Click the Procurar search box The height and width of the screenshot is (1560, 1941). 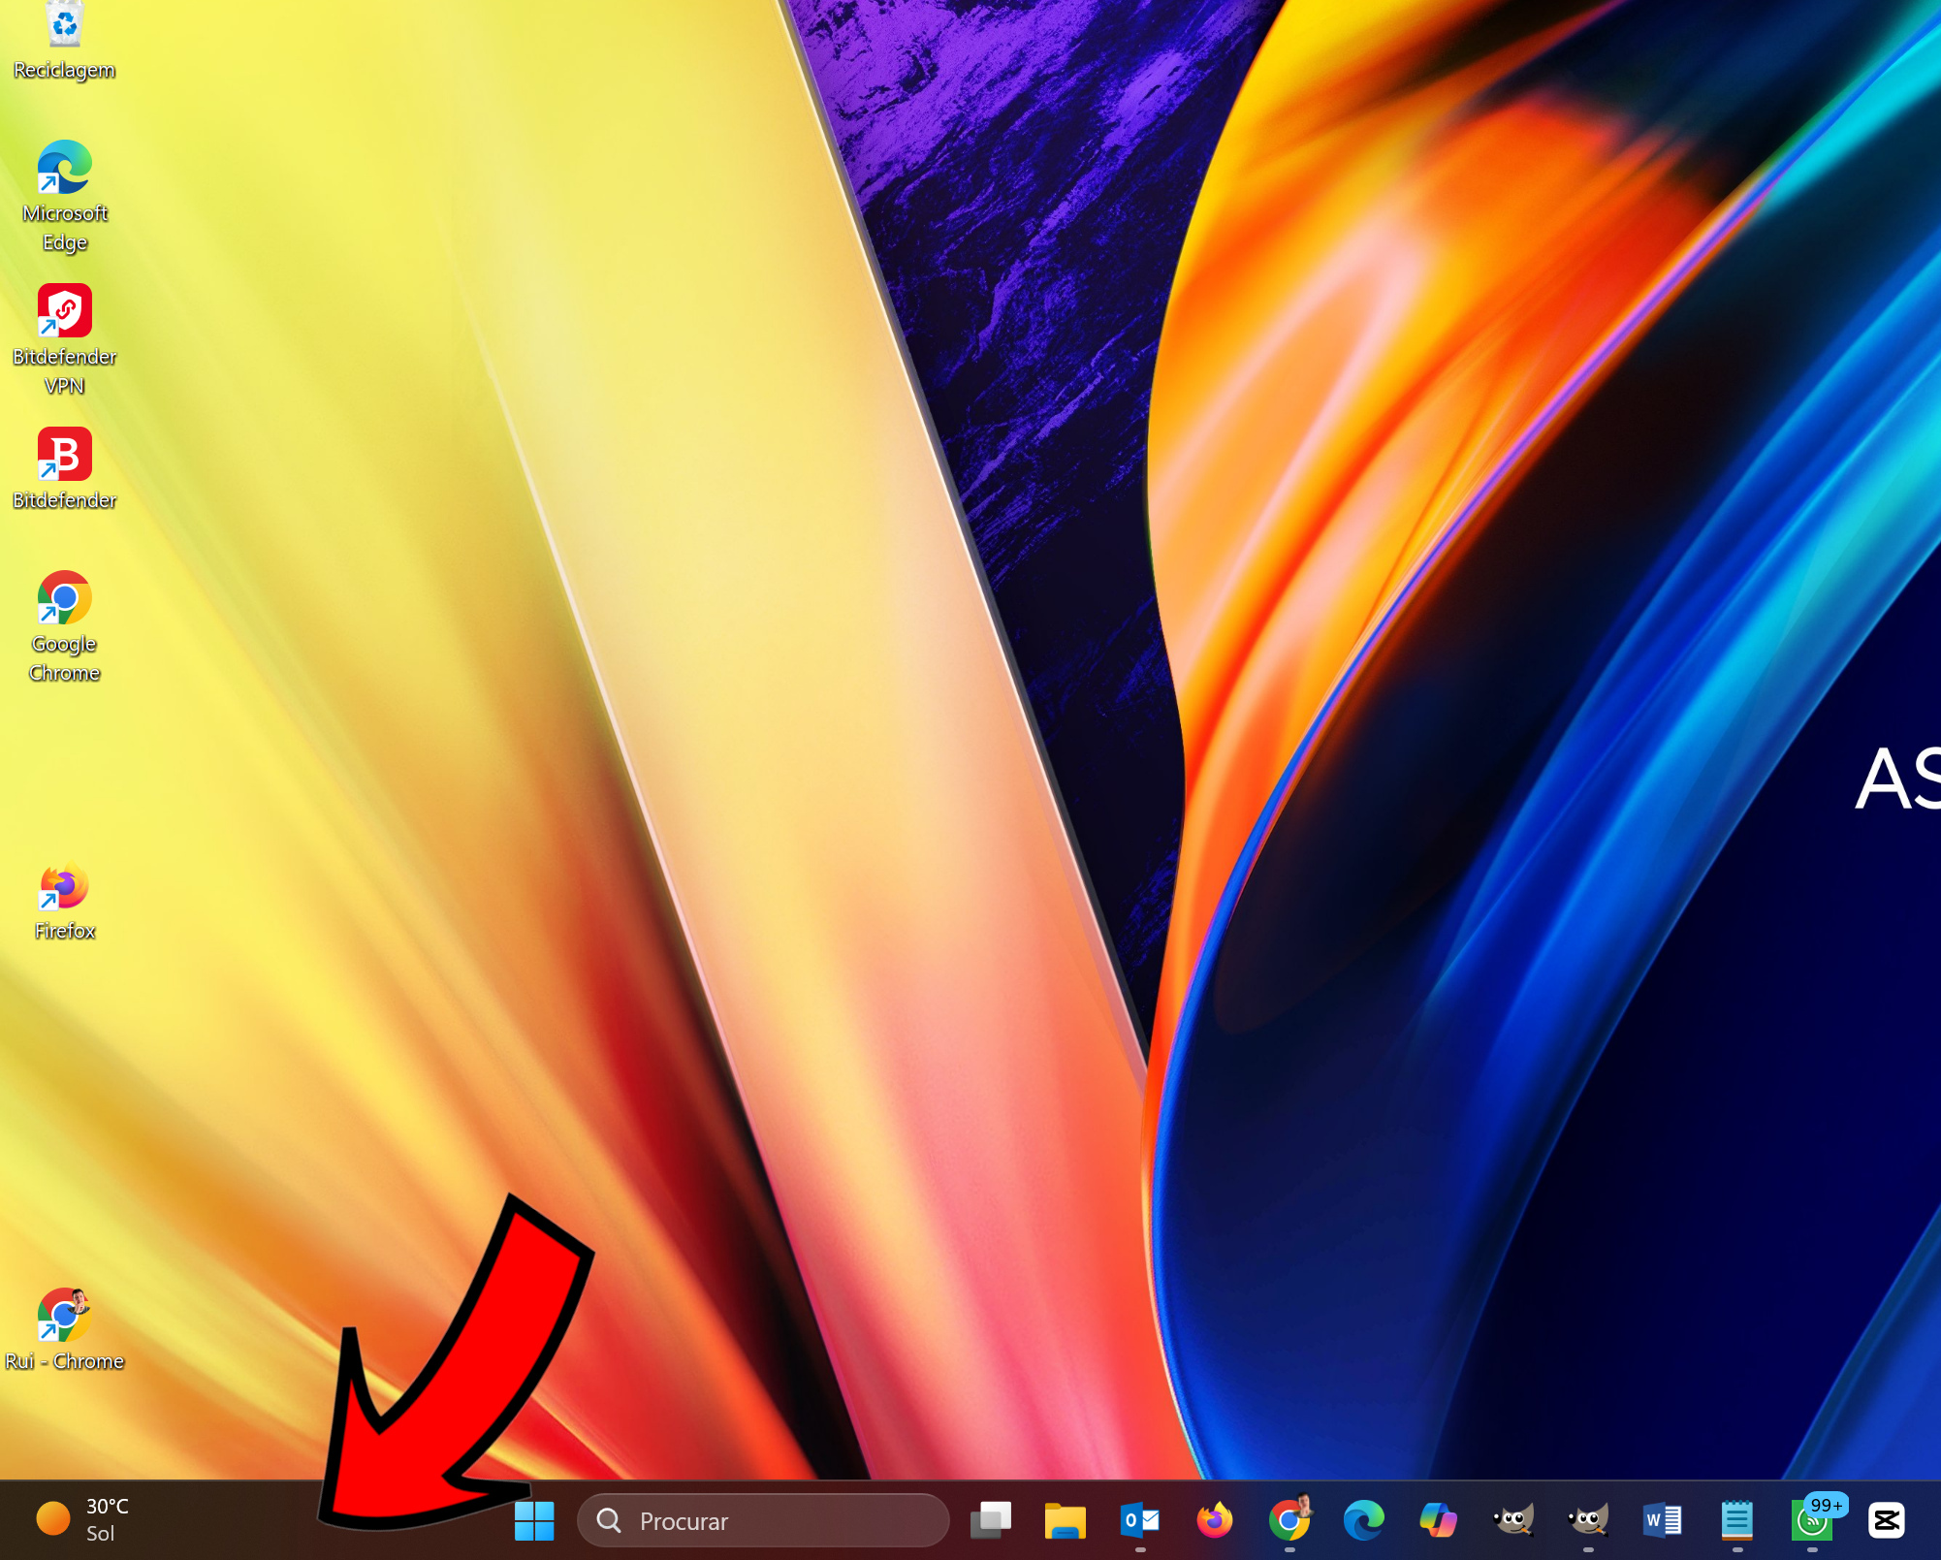pyautogui.click(x=763, y=1520)
